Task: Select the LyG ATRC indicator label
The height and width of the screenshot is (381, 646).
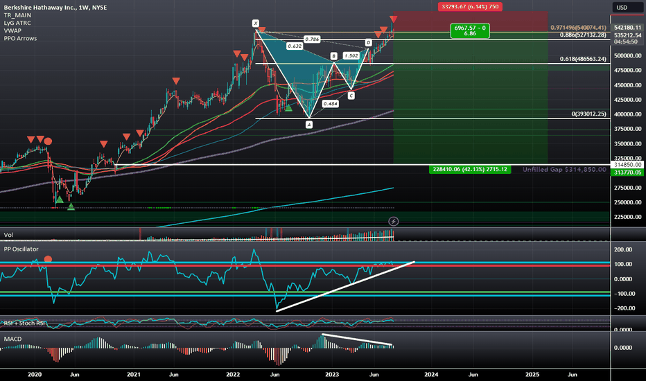Action: click(17, 23)
